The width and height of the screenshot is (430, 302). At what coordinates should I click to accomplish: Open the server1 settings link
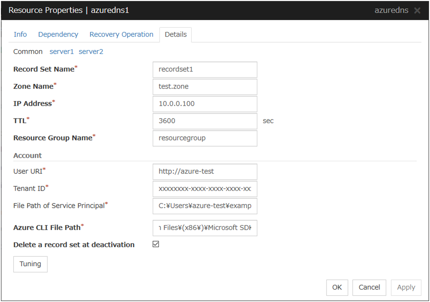62,51
